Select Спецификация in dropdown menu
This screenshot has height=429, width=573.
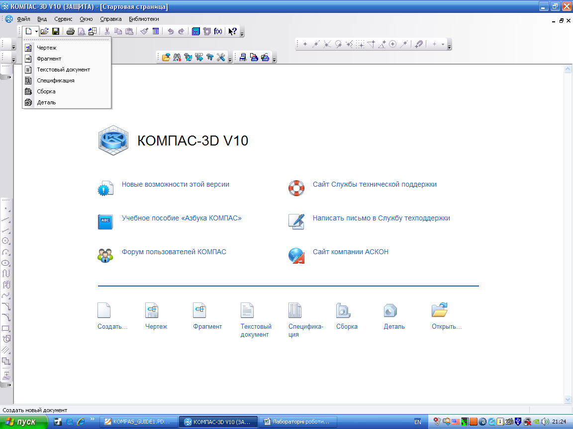pyautogui.click(x=67, y=80)
